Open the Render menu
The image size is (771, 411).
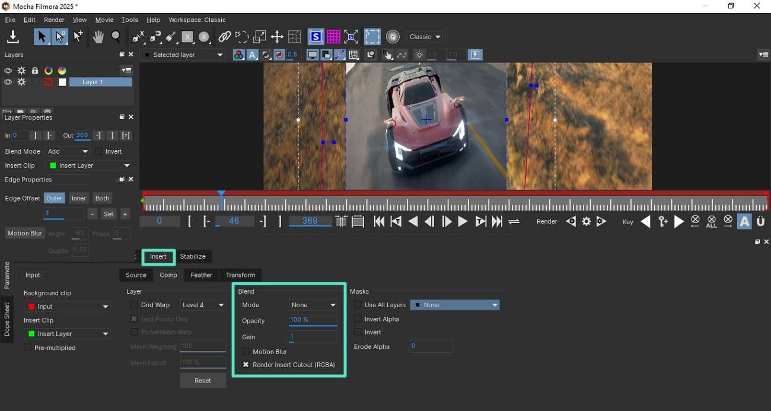click(54, 20)
